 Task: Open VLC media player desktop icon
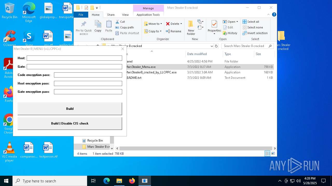(x=9, y=152)
